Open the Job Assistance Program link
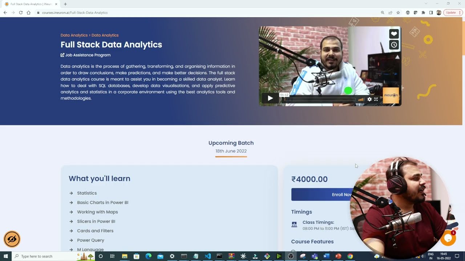The image size is (465, 261). coord(85,55)
